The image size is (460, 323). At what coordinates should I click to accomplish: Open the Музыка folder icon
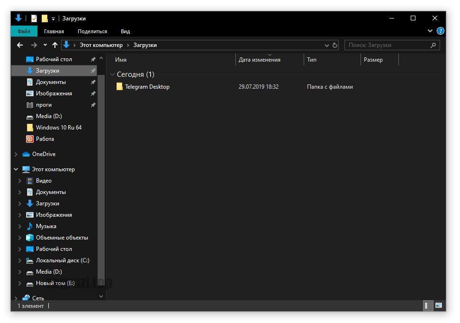coord(30,226)
